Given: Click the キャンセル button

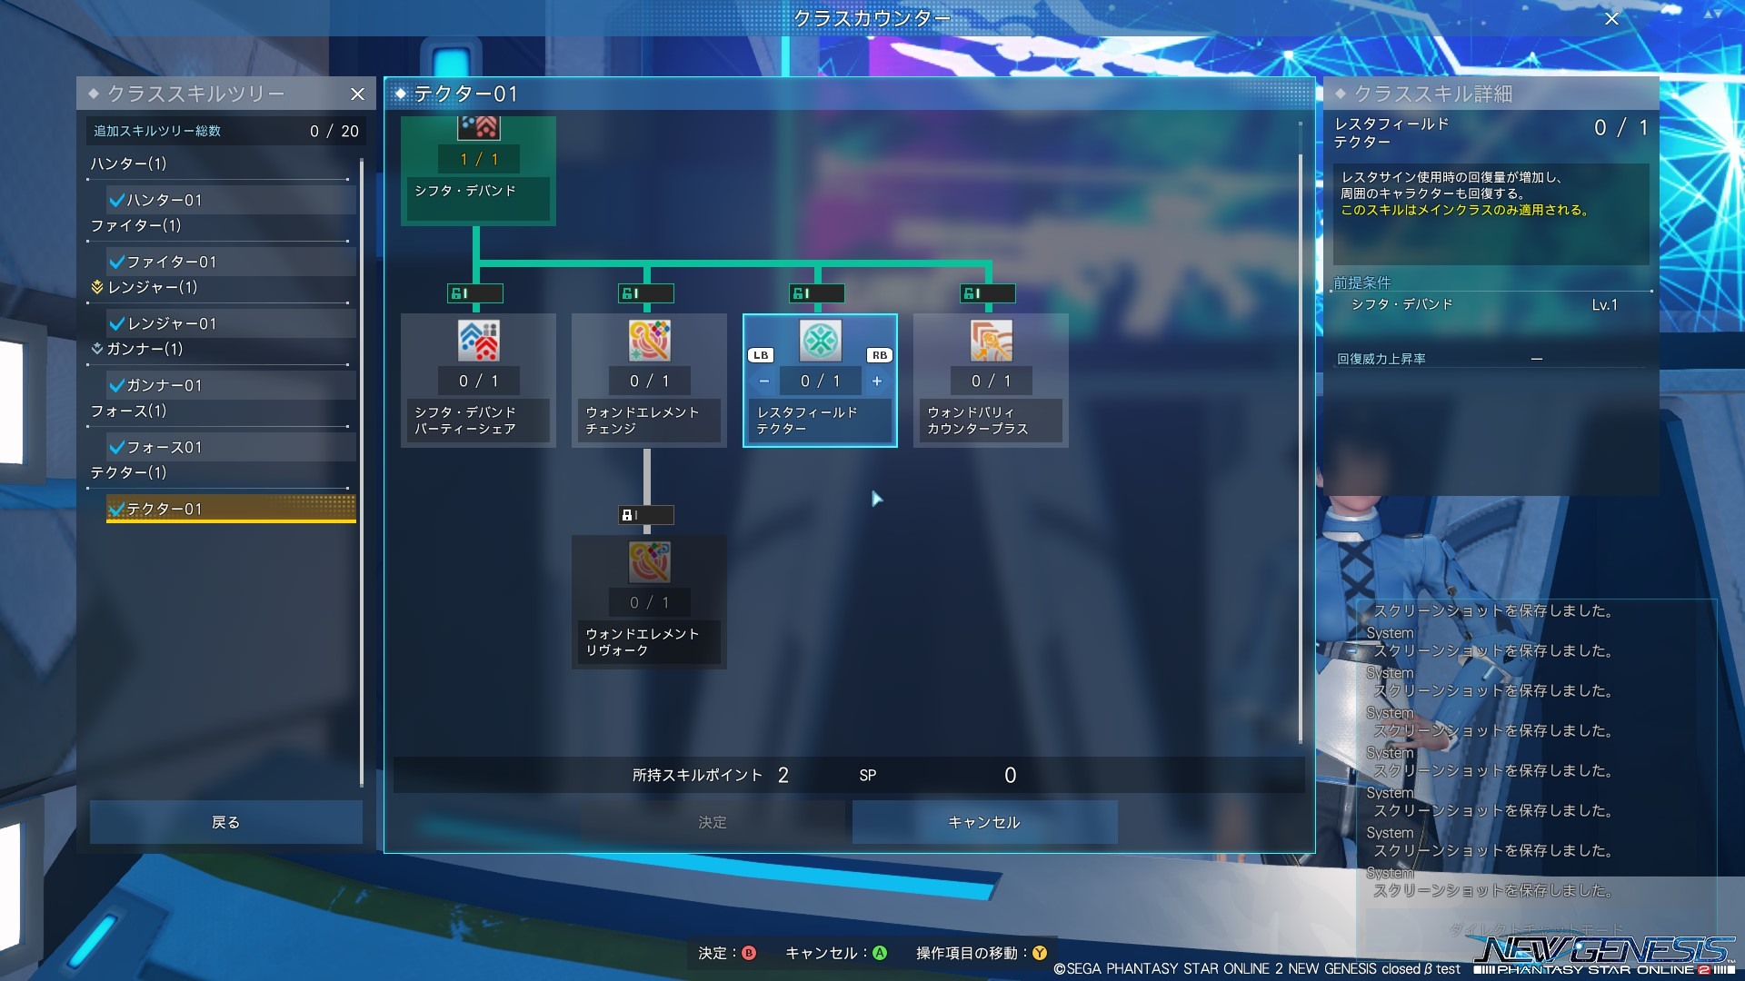Looking at the screenshot, I should click(x=984, y=822).
